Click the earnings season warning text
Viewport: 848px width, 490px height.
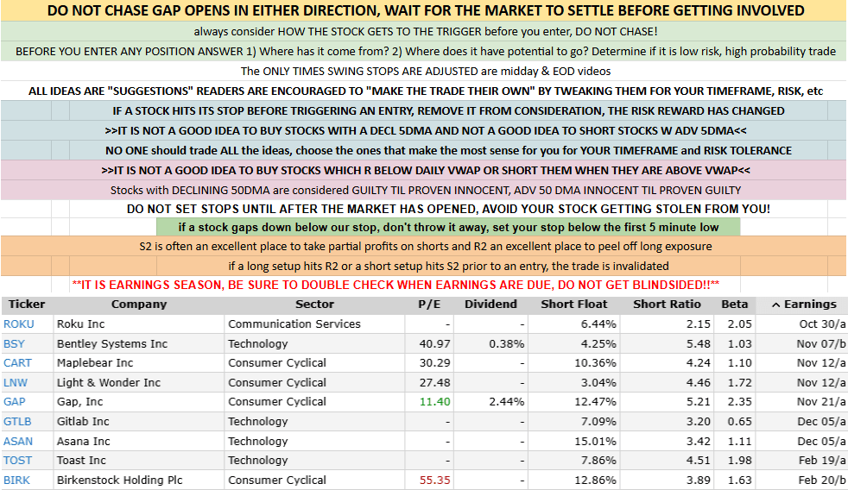pyautogui.click(x=396, y=284)
